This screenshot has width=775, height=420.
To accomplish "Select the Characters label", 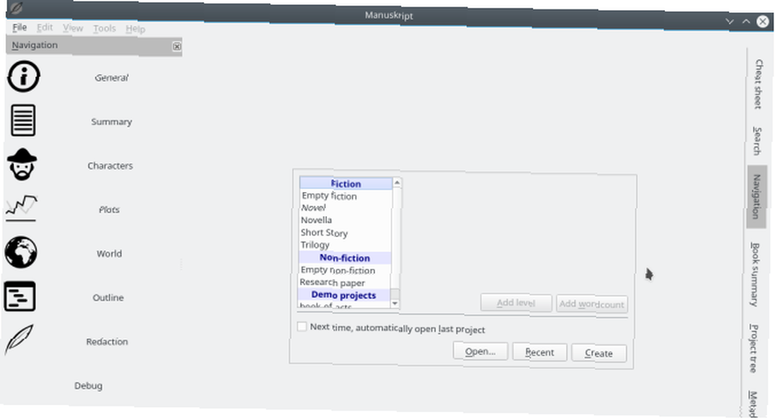I will [110, 166].
